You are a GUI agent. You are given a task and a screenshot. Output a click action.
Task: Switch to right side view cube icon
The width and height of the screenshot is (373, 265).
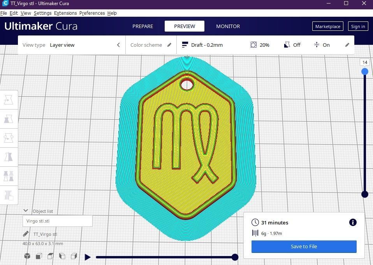(74, 256)
